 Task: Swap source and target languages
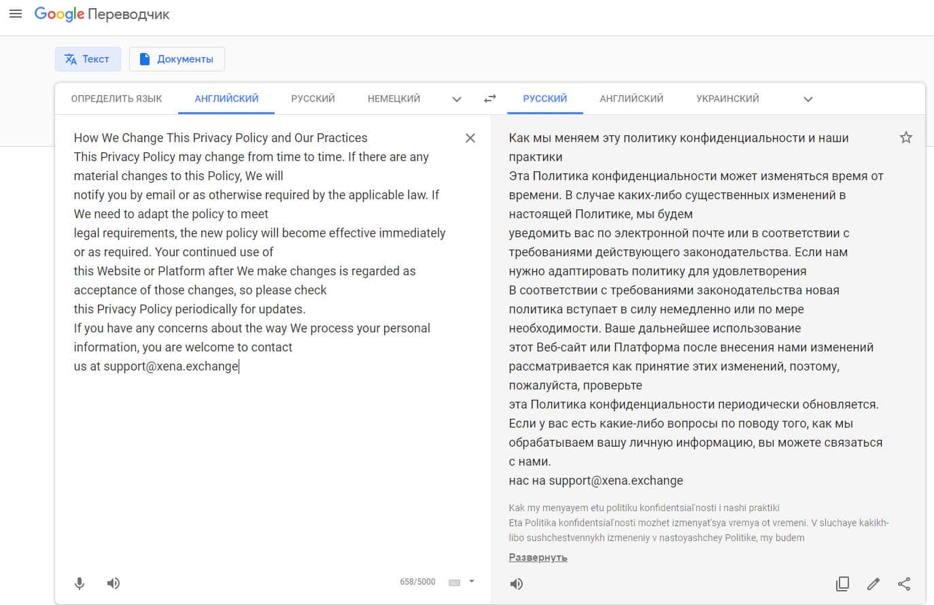pos(489,99)
